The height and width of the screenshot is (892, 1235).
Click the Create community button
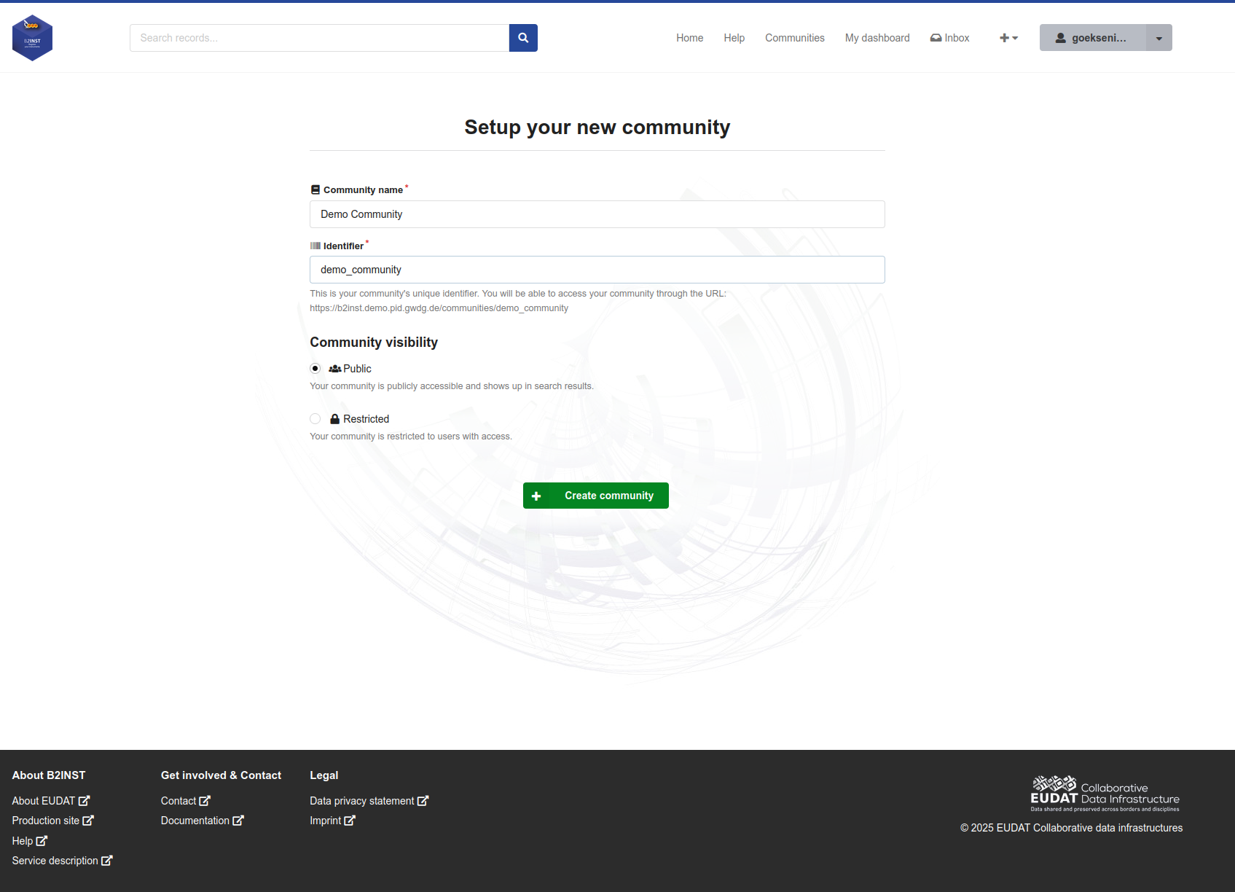click(x=596, y=496)
